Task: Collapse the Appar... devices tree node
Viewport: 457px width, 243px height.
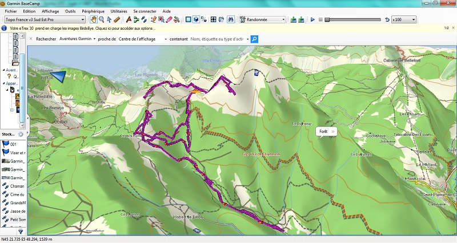Action: point(4,83)
